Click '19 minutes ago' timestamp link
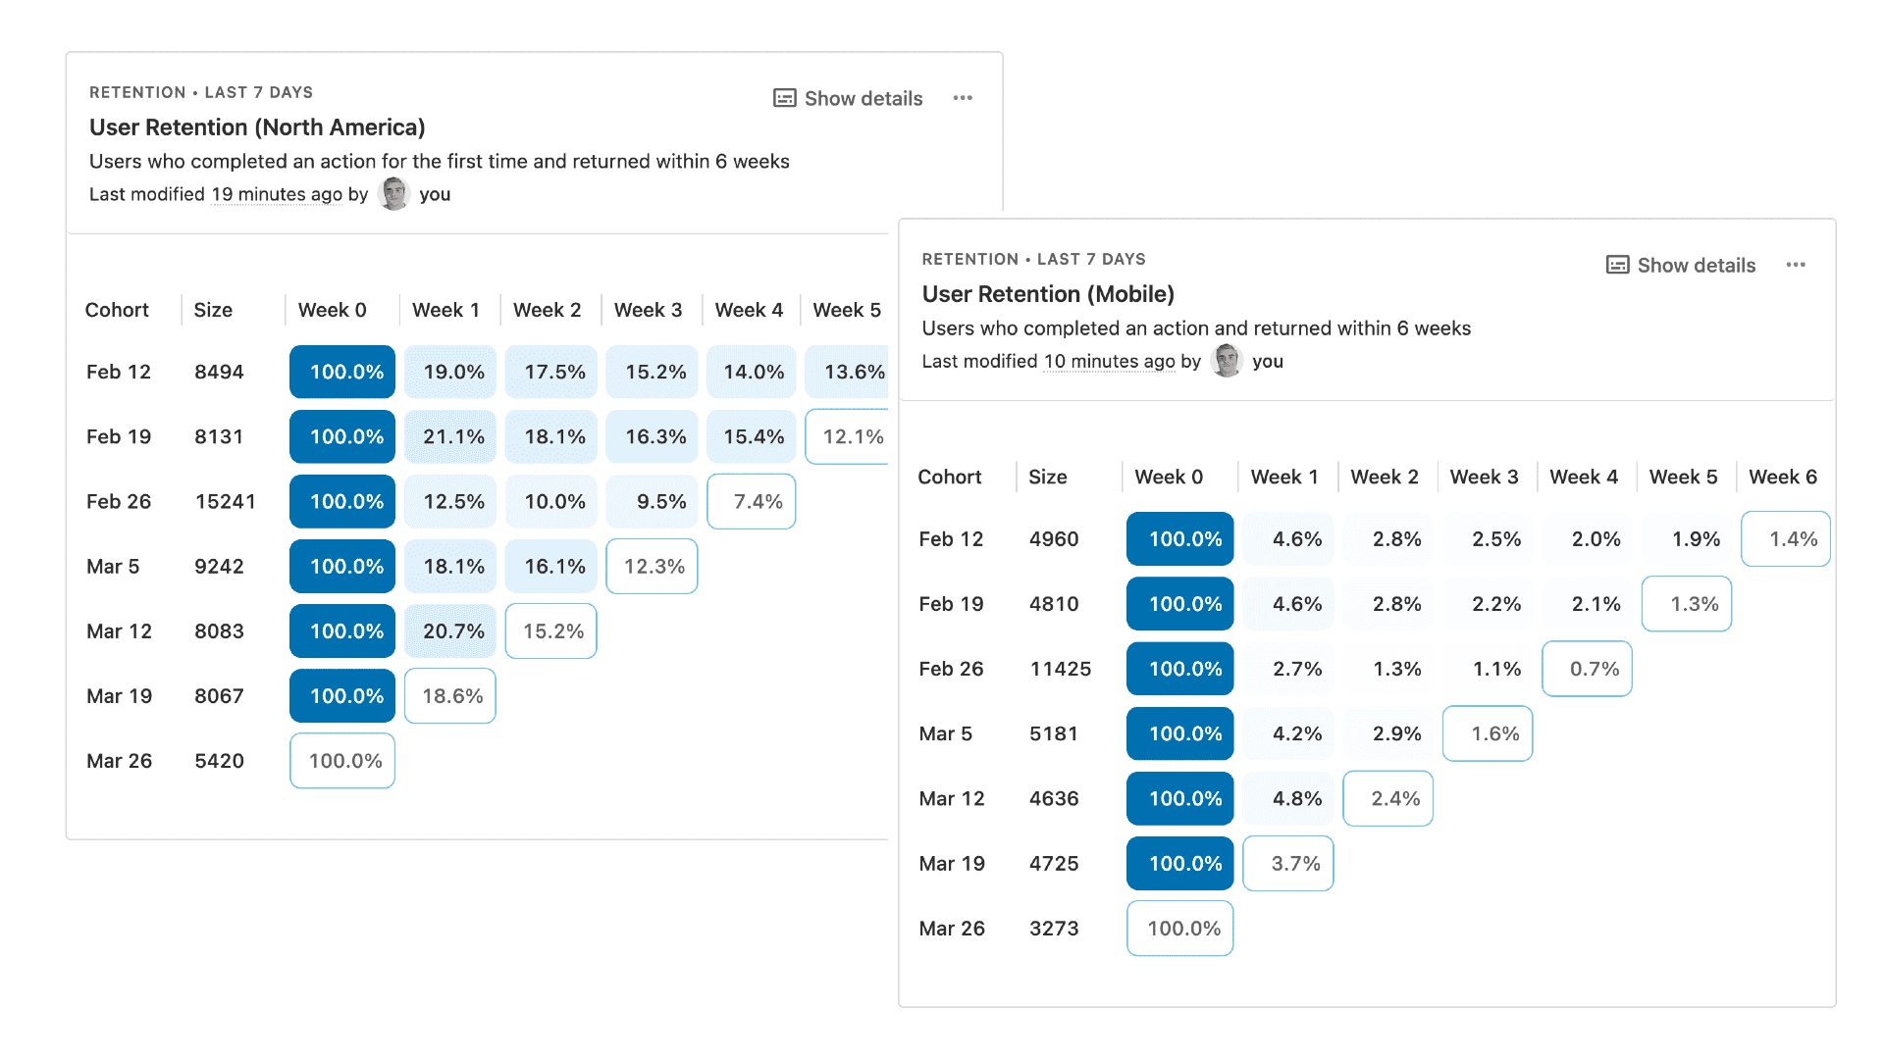This screenshot has width=1884, height=1059. coord(277,194)
